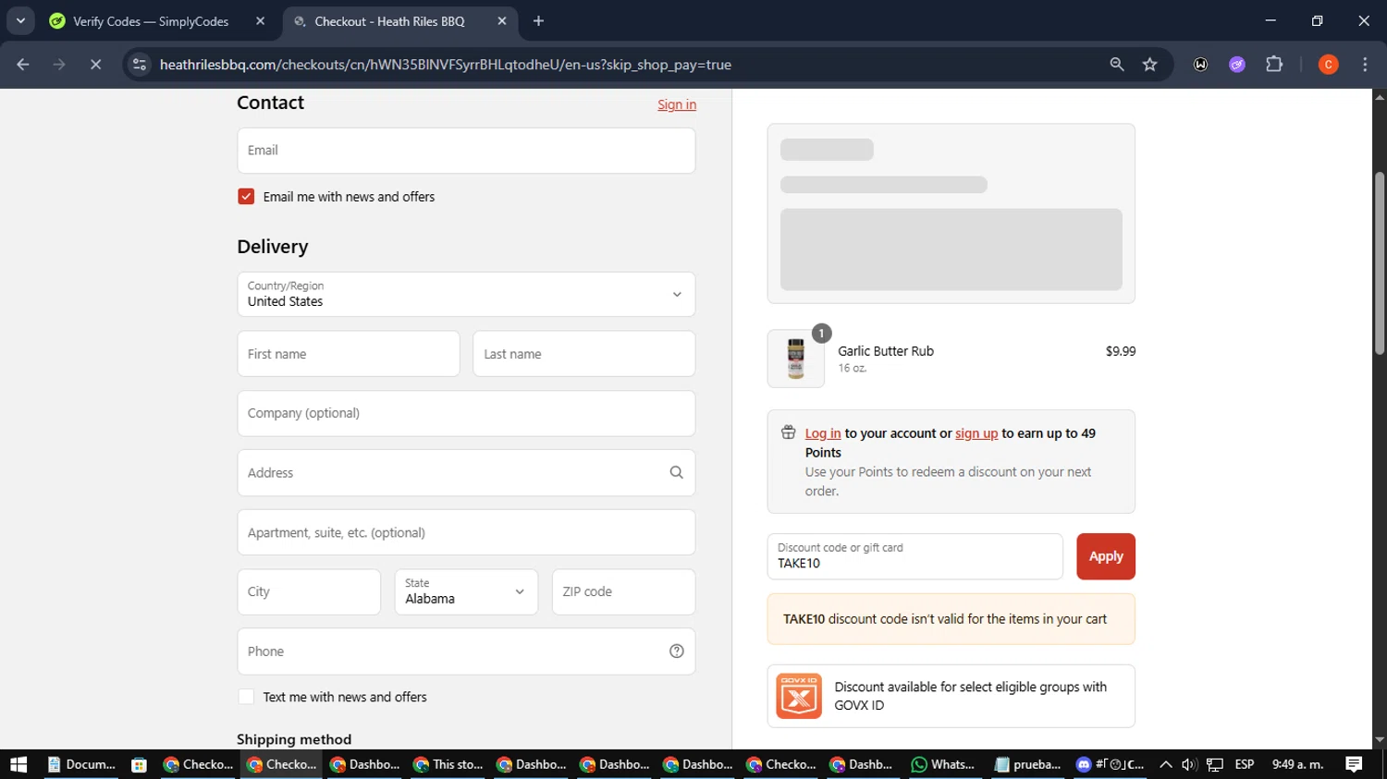Apply the discount code
Screen dimensions: 1387x779
click(x=1106, y=556)
